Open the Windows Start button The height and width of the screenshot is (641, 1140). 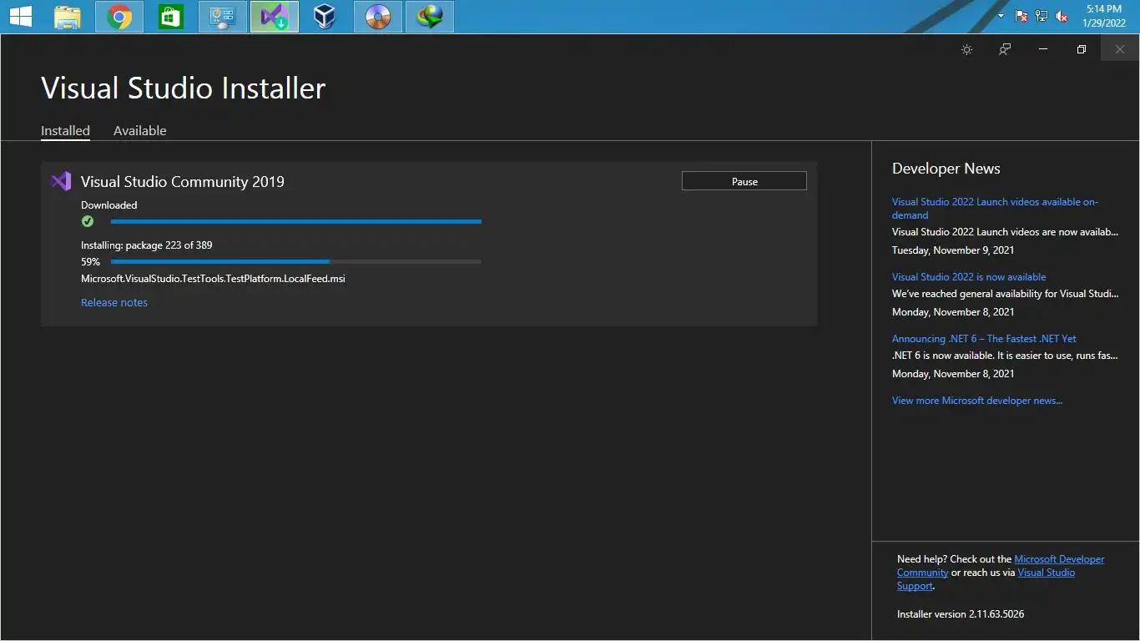tap(20, 16)
